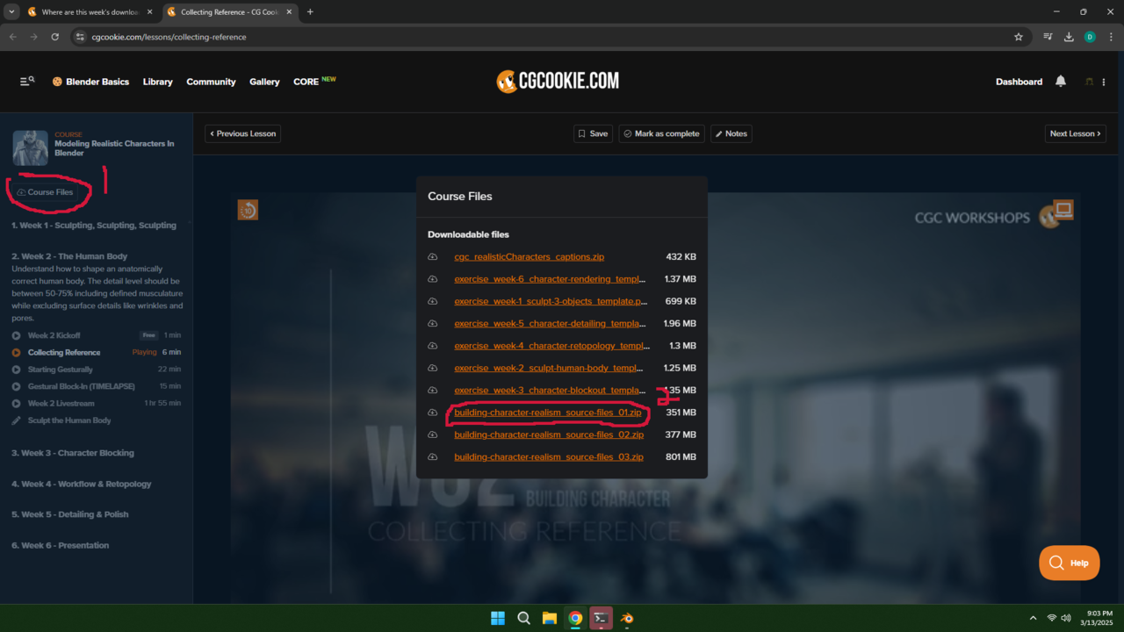Viewport: 1124px width, 632px height.
Task: Open lesson Notes
Action: click(x=731, y=133)
